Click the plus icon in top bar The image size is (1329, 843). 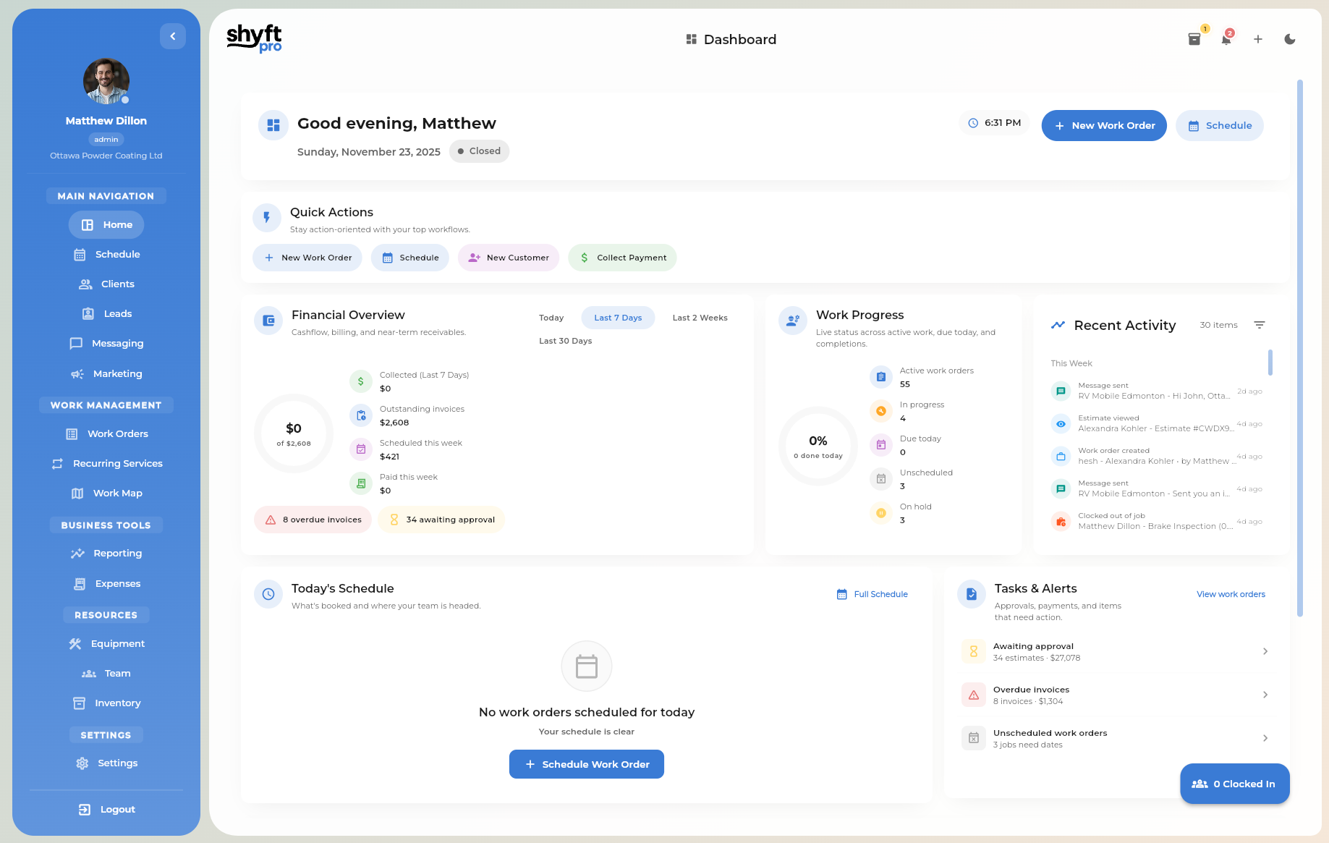point(1258,39)
